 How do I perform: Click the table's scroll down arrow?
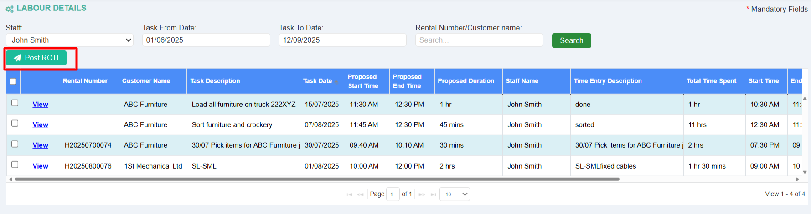[x=805, y=172]
